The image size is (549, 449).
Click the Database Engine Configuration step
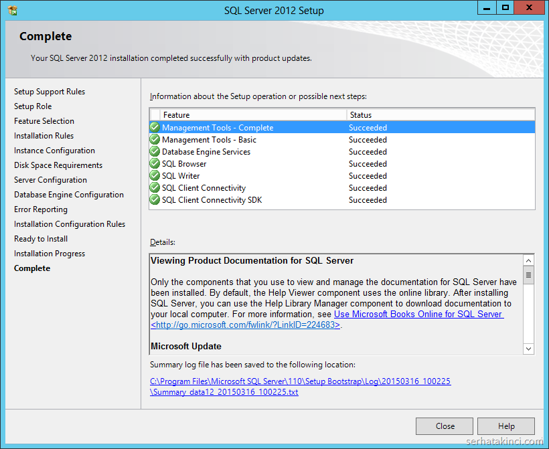[68, 194]
